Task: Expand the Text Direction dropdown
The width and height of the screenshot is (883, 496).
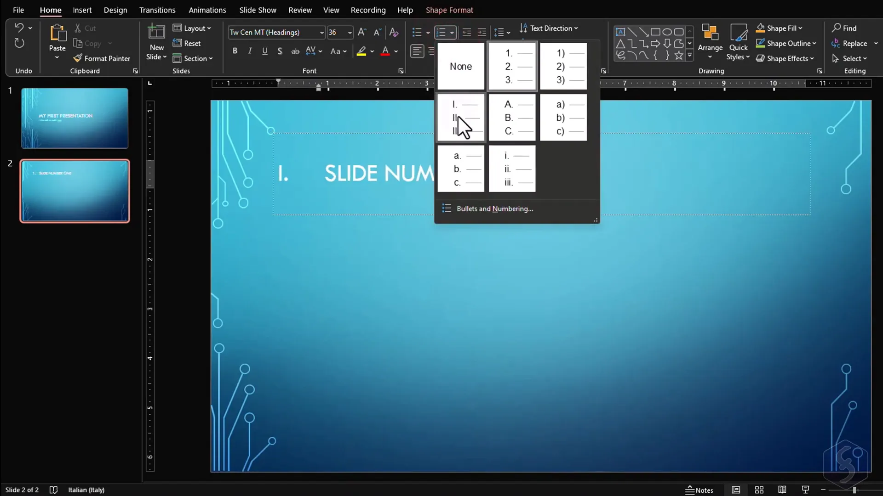Action: tap(548, 28)
